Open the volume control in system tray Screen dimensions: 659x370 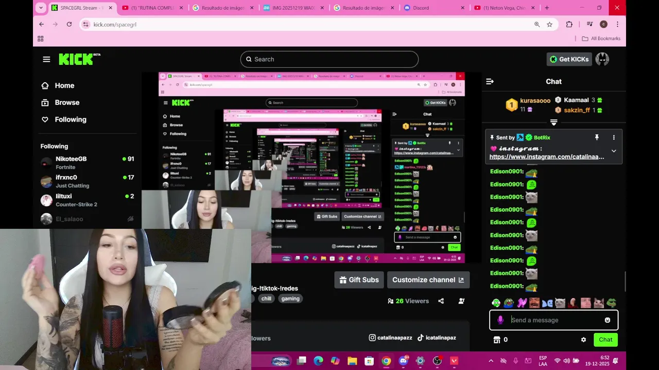[x=566, y=361]
